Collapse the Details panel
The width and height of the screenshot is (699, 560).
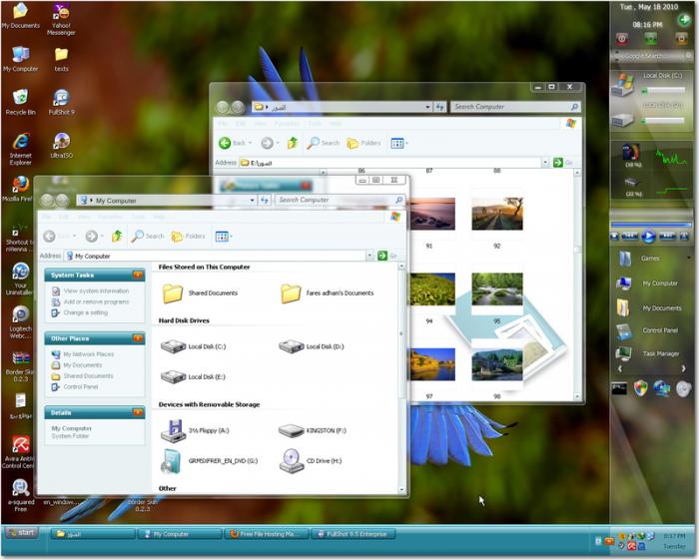tap(138, 412)
